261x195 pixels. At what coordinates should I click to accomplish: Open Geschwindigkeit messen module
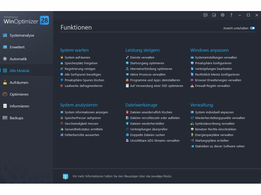[x=81, y=123]
